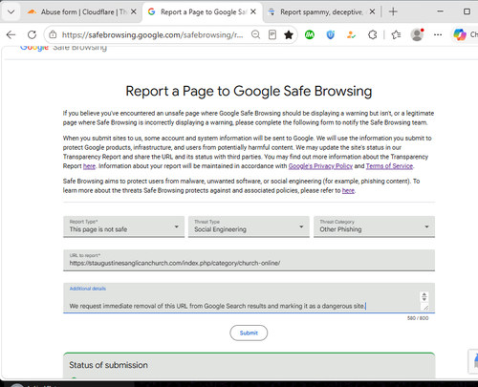Image resolution: width=478 pixels, height=387 pixels.
Task: Open the associated policies 'here' link
Action: pyautogui.click(x=348, y=190)
